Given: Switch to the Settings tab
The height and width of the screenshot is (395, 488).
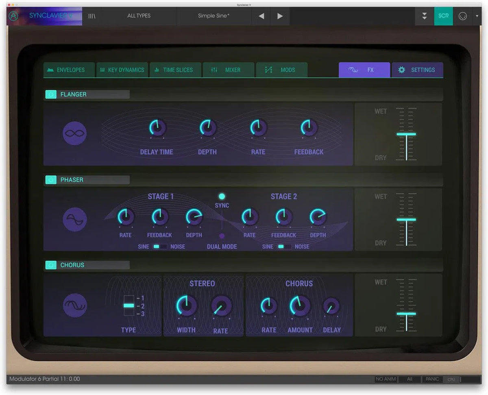Looking at the screenshot, I should (x=417, y=70).
